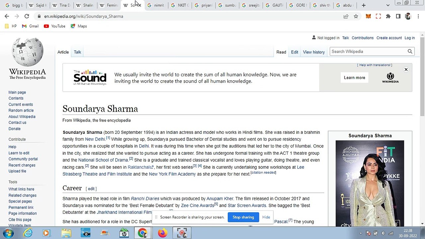Reload the current Wikipedia page
Viewport: 425px width, 239px height.
27,16
